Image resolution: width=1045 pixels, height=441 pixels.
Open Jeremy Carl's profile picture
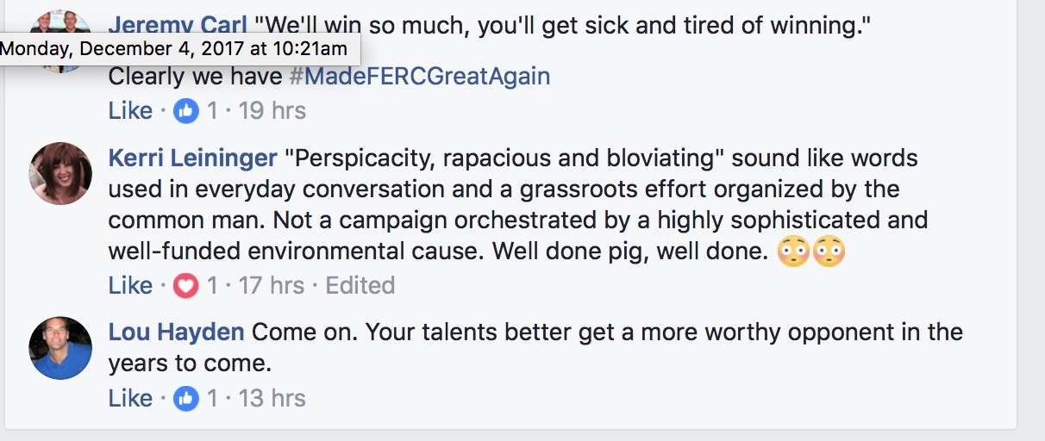click(x=60, y=23)
